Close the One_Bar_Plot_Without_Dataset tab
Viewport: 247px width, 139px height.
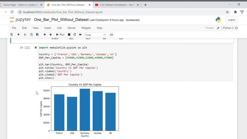pos(90,5)
